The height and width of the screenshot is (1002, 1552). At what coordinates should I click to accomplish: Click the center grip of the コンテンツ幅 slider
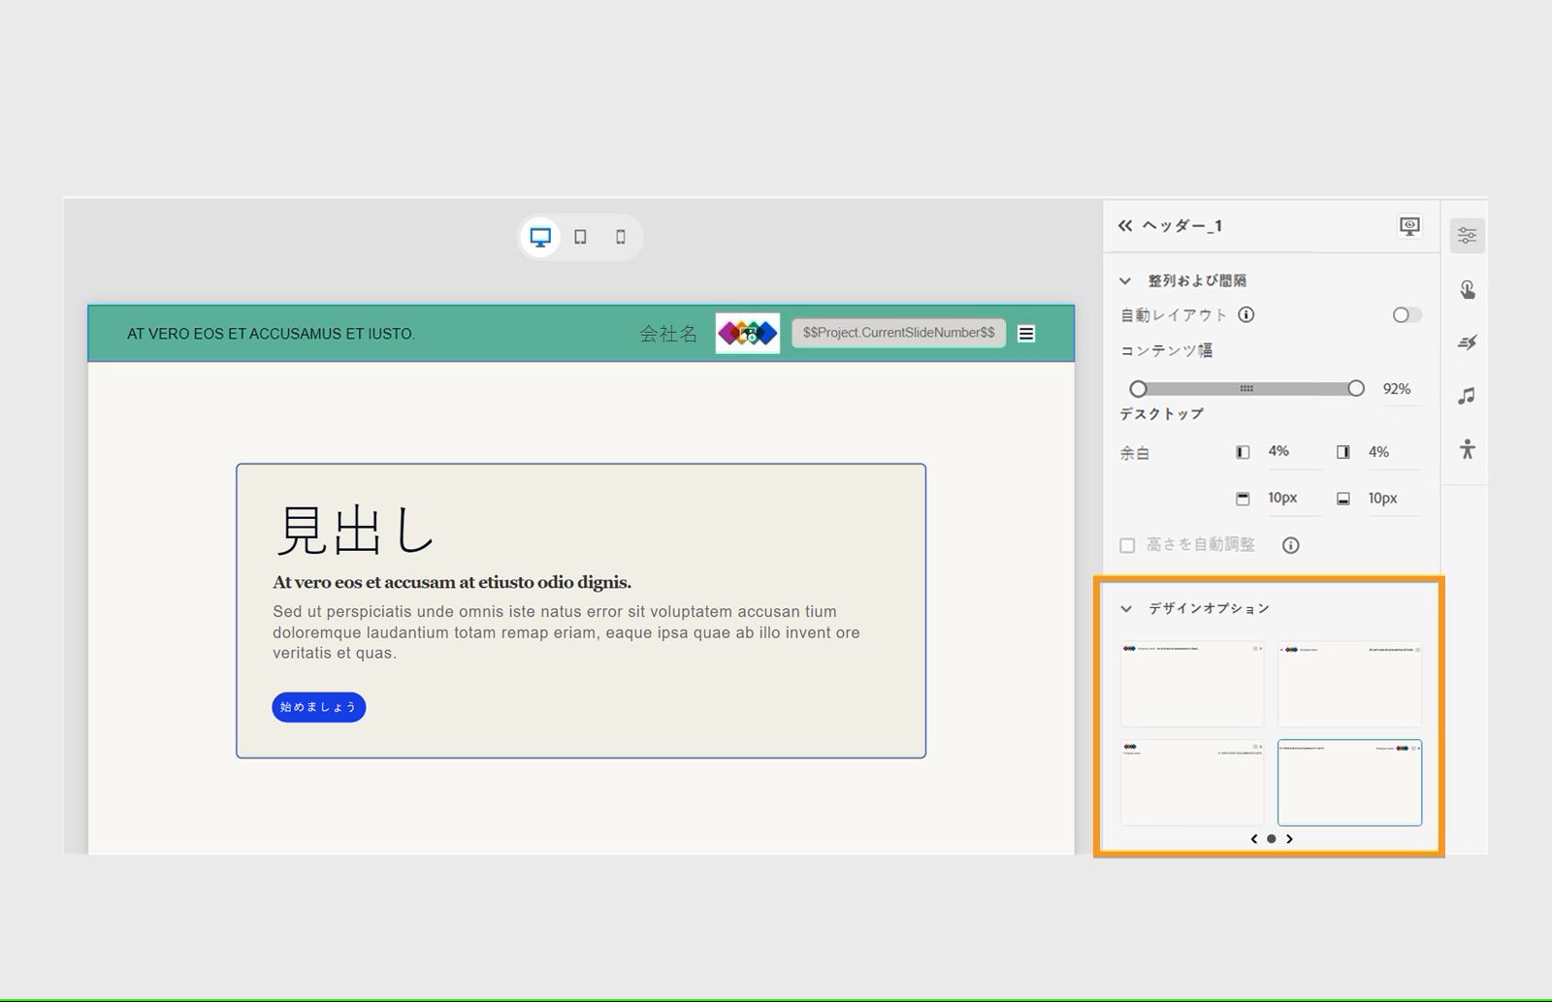[1246, 389]
